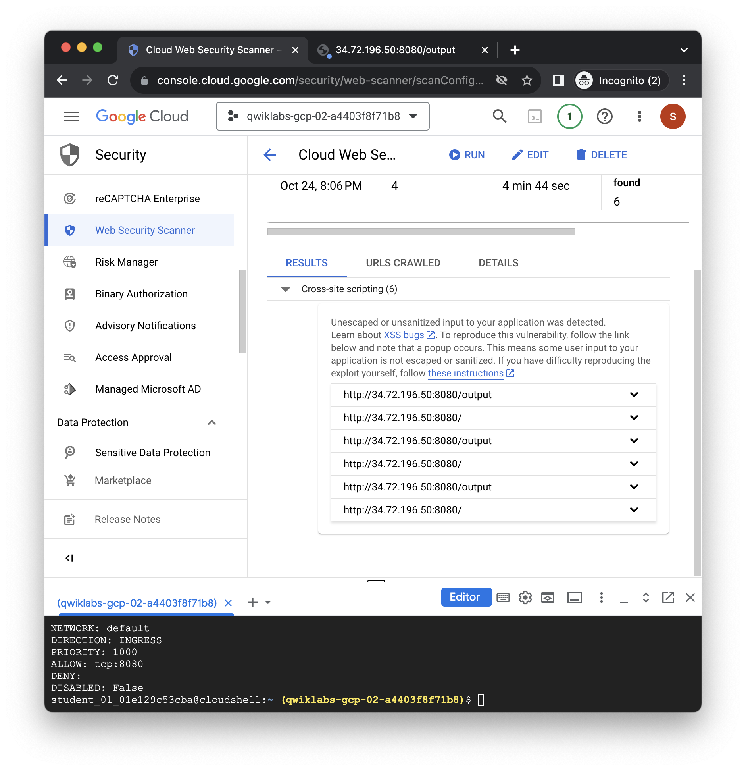This screenshot has width=746, height=771.
Task: Reload the browser page
Action: point(113,81)
